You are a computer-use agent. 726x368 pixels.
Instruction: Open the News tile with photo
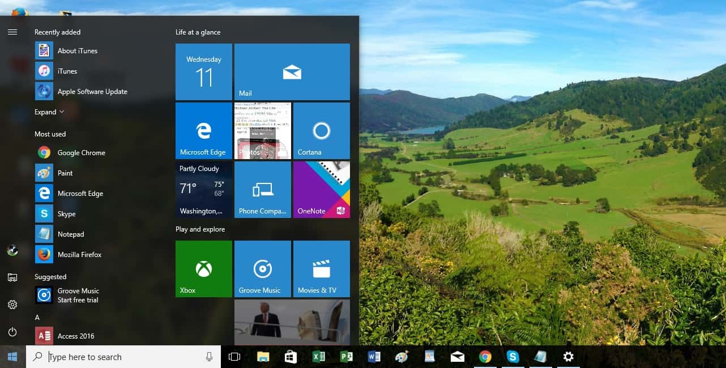point(292,322)
